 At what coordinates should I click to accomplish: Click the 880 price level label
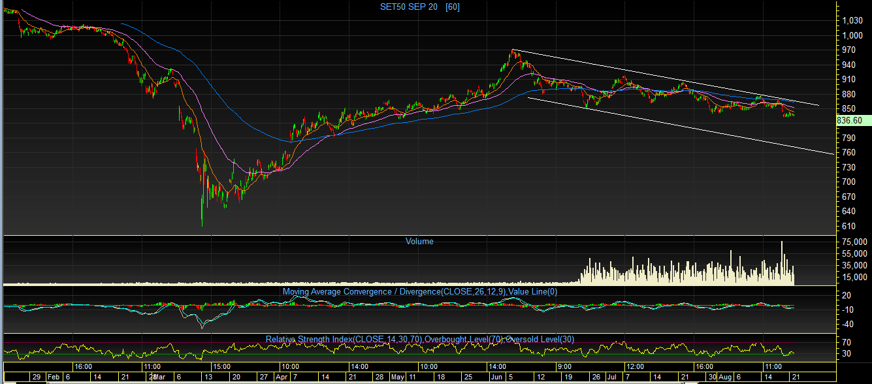pyautogui.click(x=848, y=95)
